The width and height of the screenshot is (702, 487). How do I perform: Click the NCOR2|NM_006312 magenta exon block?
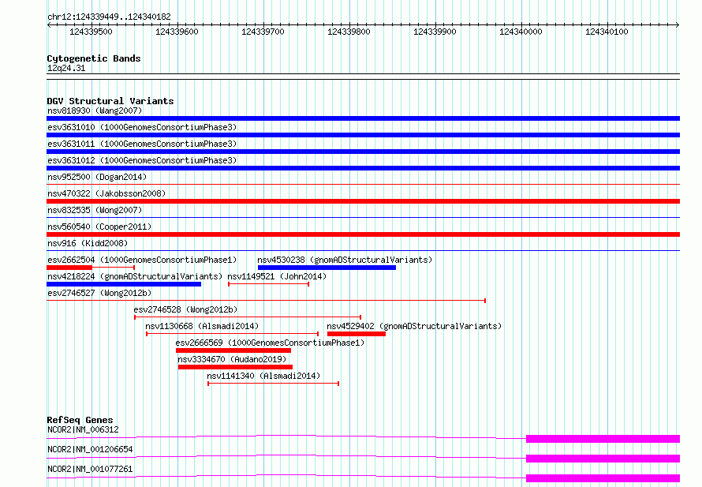click(603, 439)
